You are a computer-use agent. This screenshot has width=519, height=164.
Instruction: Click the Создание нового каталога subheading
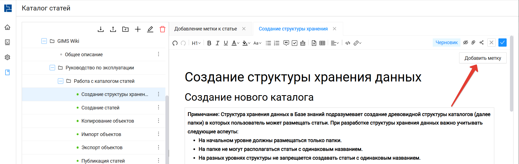(249, 97)
